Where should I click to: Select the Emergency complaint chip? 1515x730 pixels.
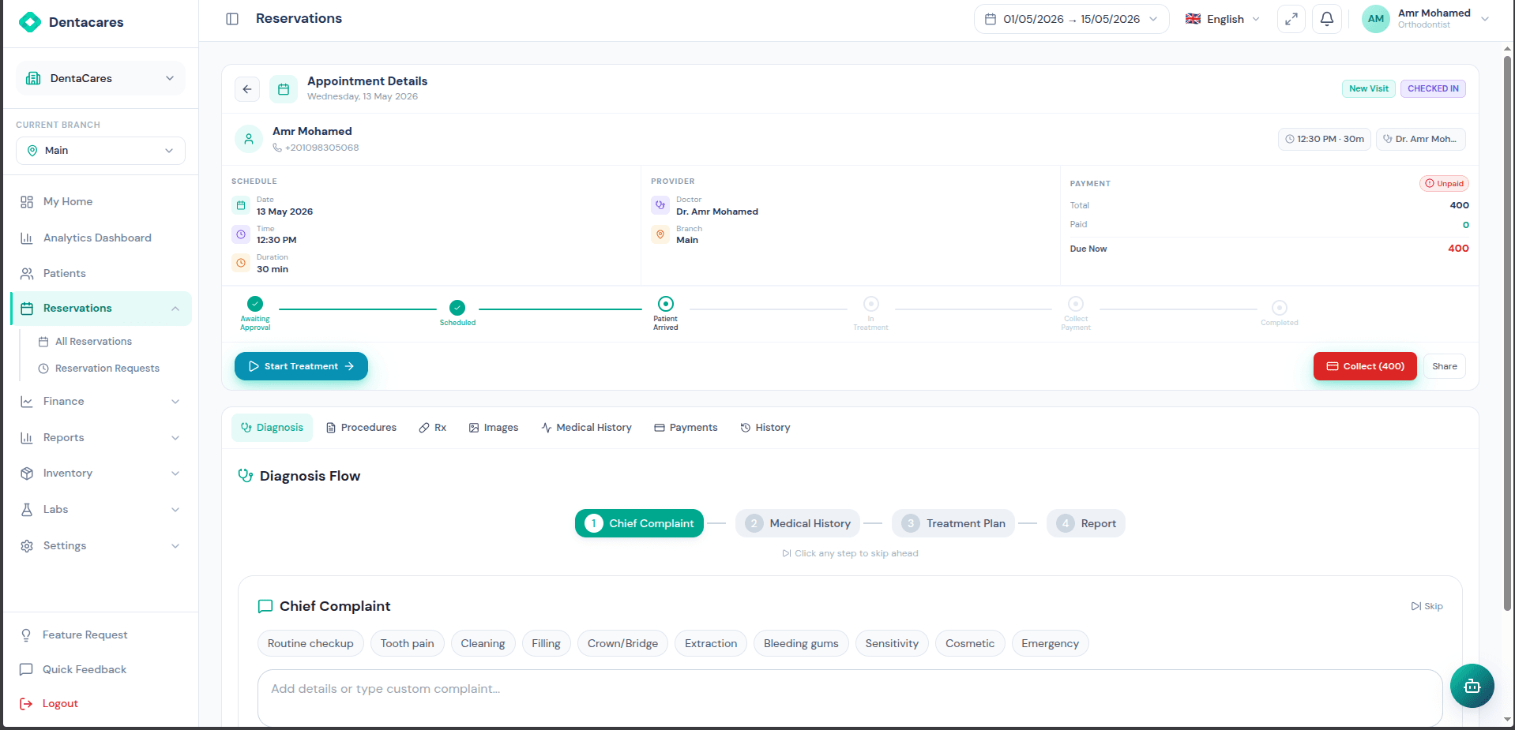1050,644
